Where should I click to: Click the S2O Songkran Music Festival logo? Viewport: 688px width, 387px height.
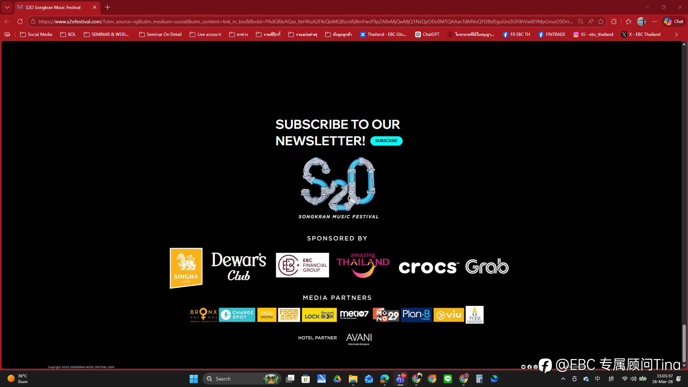click(338, 188)
